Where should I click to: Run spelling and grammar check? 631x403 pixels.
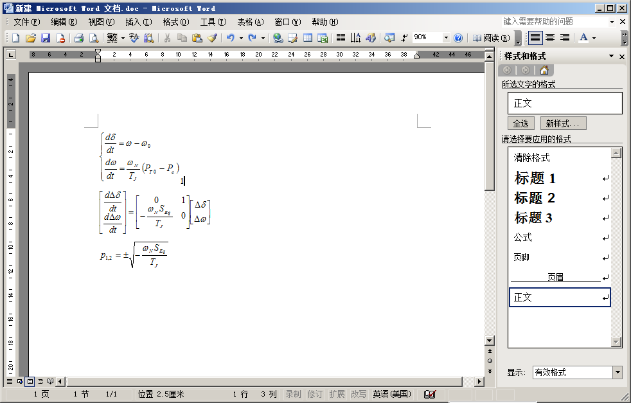pyautogui.click(x=134, y=38)
